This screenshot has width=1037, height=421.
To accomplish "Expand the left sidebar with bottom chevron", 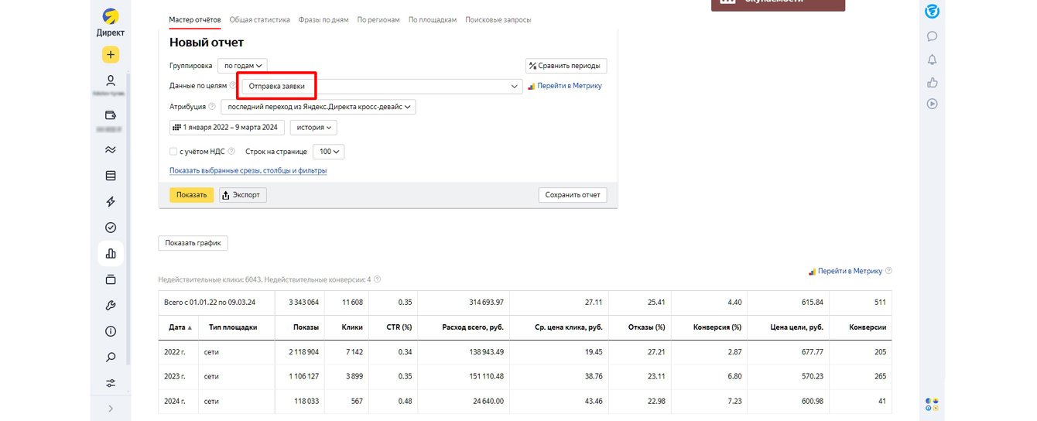I will (x=111, y=409).
